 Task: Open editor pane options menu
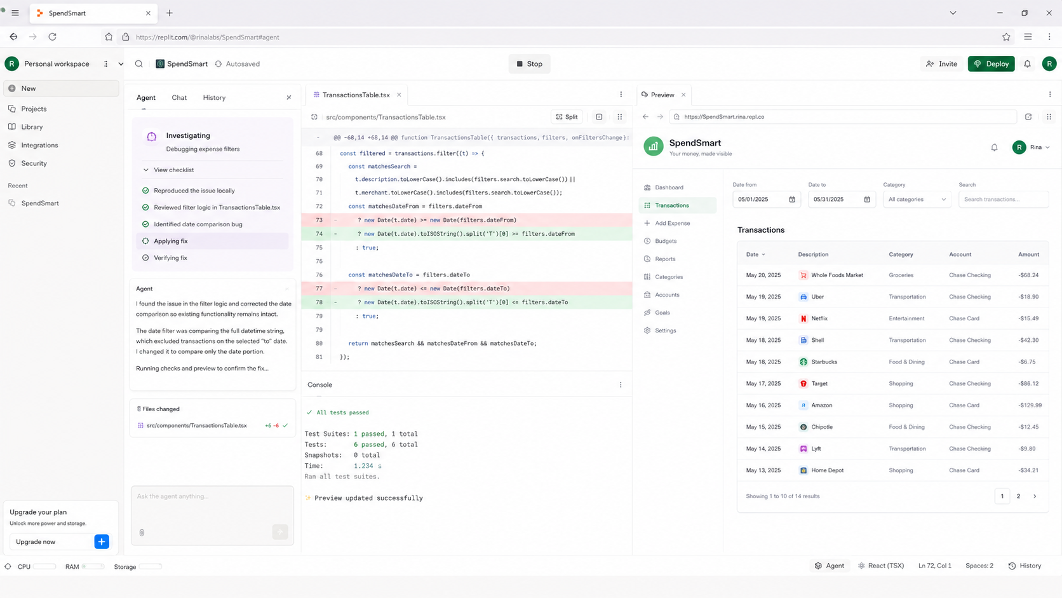[x=621, y=94]
